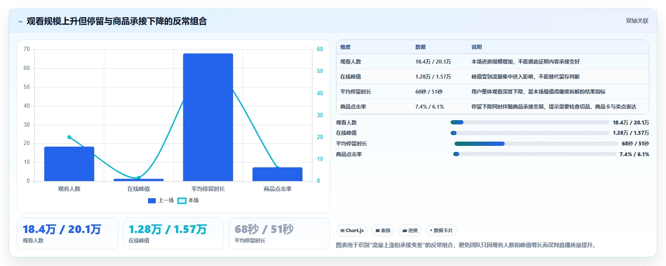
Task: Click the 观看人数 x-axis label
Action: point(69,189)
